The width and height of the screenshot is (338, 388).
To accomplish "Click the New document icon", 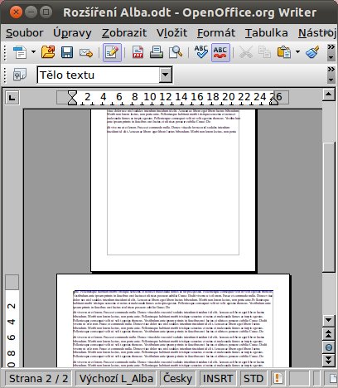I will [x=20, y=52].
